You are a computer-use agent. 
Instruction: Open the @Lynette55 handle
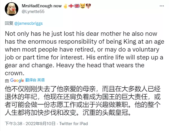tap(33, 12)
